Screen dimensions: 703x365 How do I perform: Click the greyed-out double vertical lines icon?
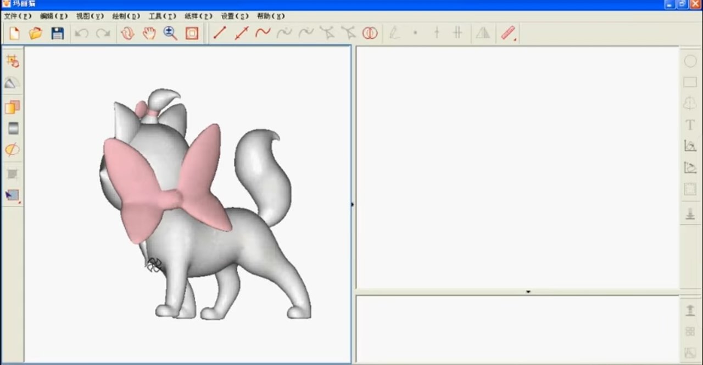457,33
